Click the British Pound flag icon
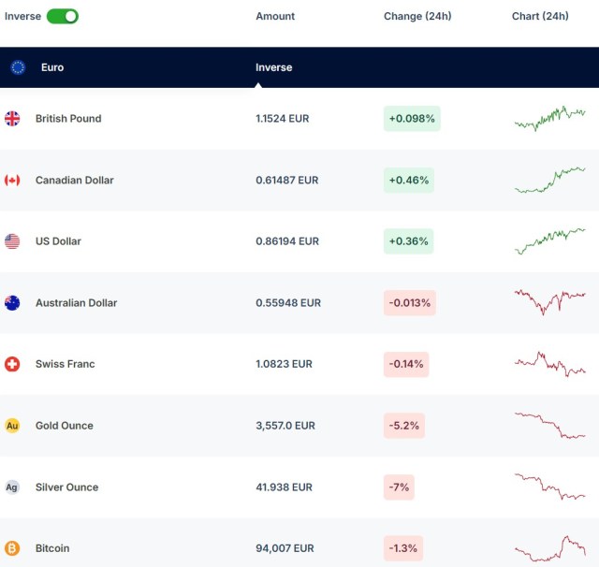Screen dimensions: 599x567 click(x=12, y=119)
